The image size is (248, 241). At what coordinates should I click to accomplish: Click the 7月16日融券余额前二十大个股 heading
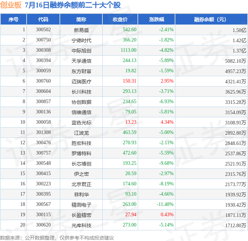[x=73, y=5]
